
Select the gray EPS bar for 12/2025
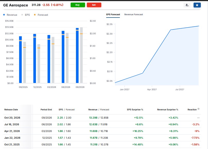click(39, 64)
